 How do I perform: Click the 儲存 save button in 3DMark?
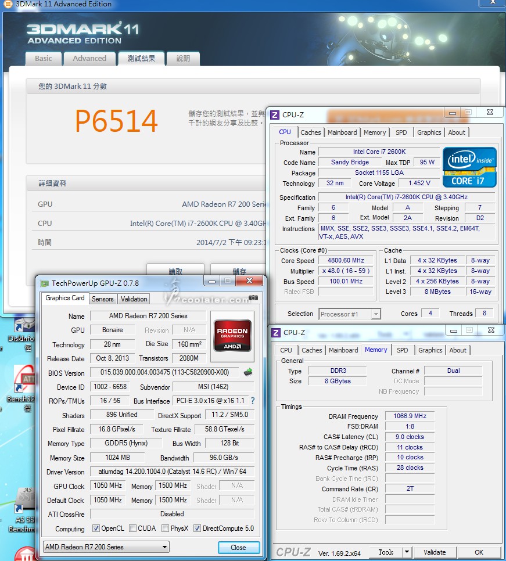[239, 271]
